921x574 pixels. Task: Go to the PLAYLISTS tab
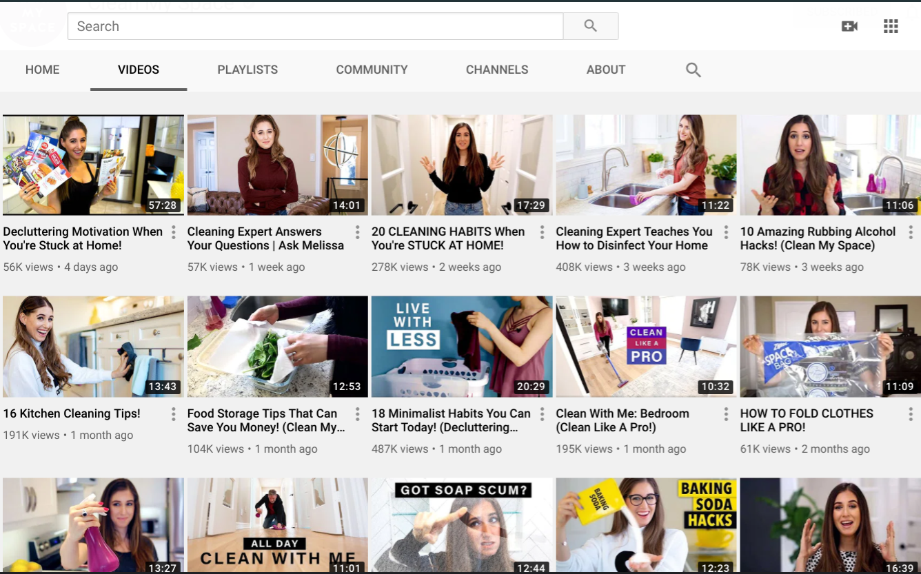(x=247, y=70)
